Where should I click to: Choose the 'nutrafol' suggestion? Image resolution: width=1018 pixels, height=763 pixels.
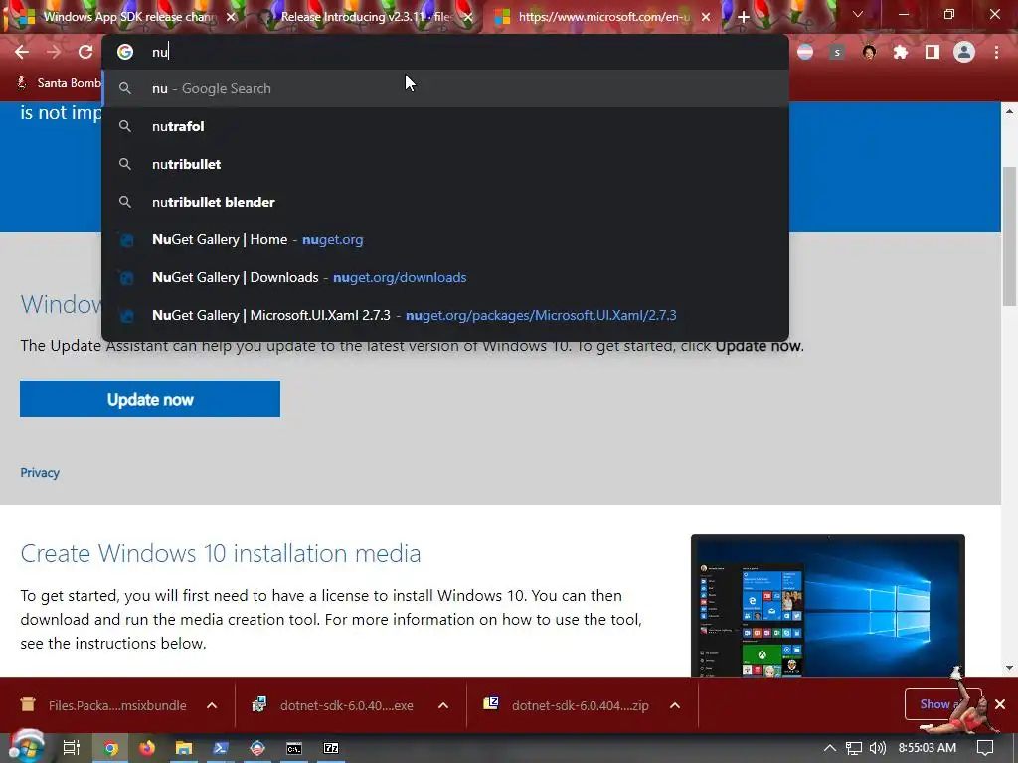pyautogui.click(x=445, y=126)
